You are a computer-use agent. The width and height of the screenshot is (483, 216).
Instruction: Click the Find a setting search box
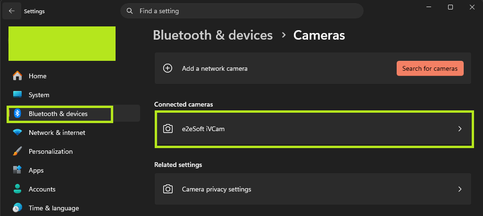click(x=242, y=11)
